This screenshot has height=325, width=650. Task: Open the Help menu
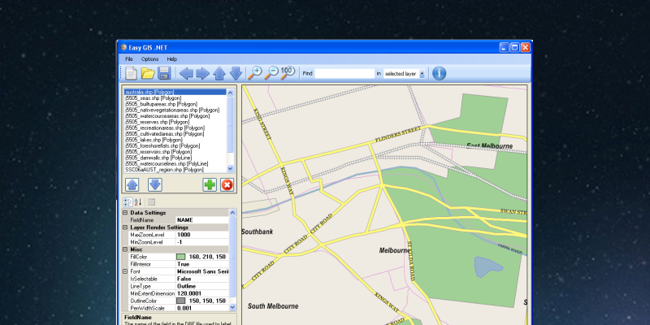[171, 59]
